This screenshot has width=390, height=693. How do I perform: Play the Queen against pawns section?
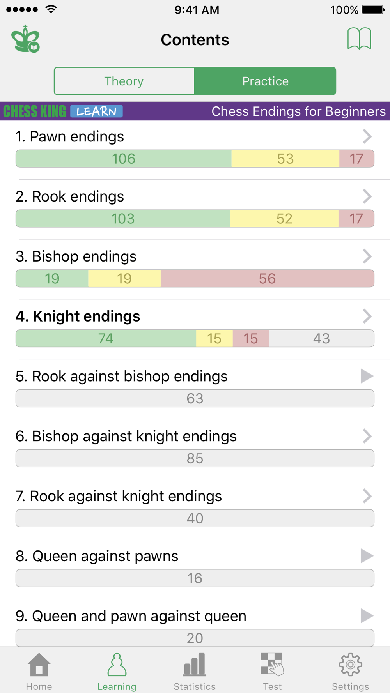(367, 556)
